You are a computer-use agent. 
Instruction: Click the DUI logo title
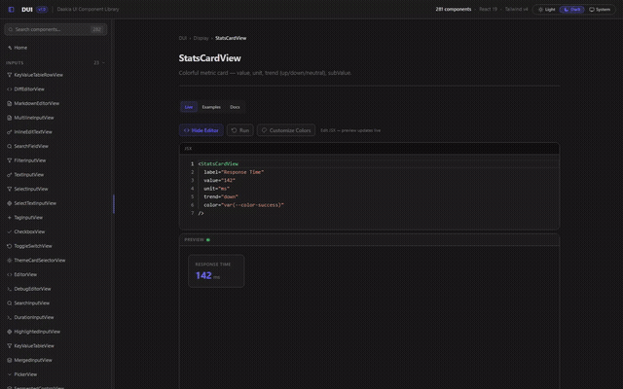27,10
